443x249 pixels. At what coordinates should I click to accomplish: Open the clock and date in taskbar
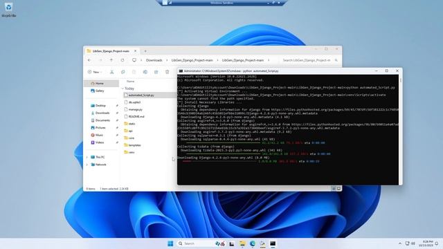point(426,243)
